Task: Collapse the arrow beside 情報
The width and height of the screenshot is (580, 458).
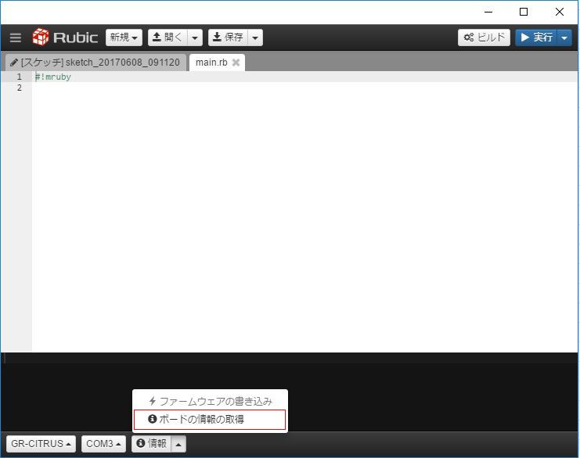Action: click(178, 444)
